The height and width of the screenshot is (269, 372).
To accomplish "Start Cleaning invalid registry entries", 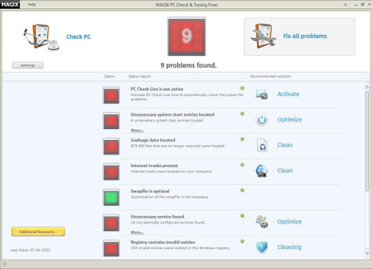I will 289,247.
